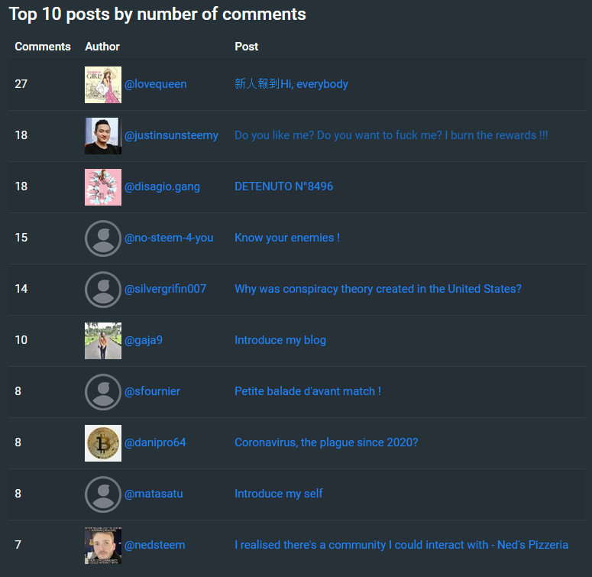Open the post "DETENUTO N°8496"

283,186
